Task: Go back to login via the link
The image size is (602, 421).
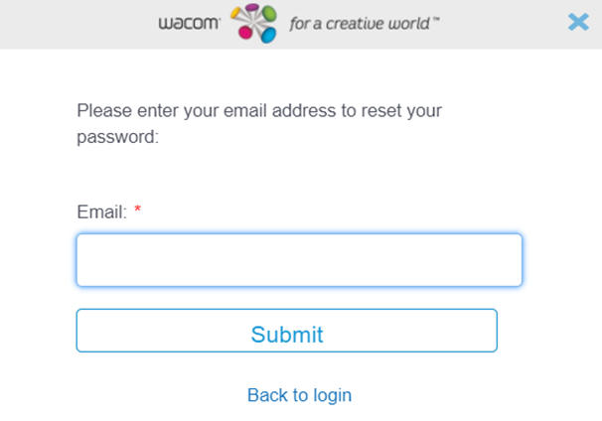Action: point(299,395)
